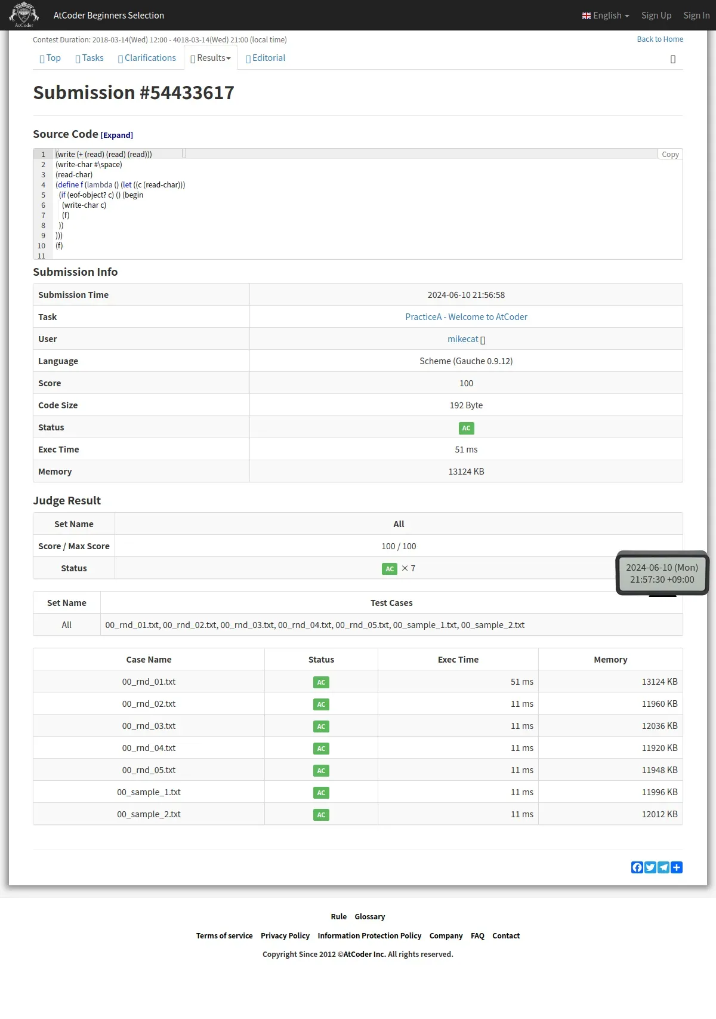The width and height of the screenshot is (716, 1019).
Task: Click the submission time value 2024-06-10 21:56:58
Action: [466, 295]
